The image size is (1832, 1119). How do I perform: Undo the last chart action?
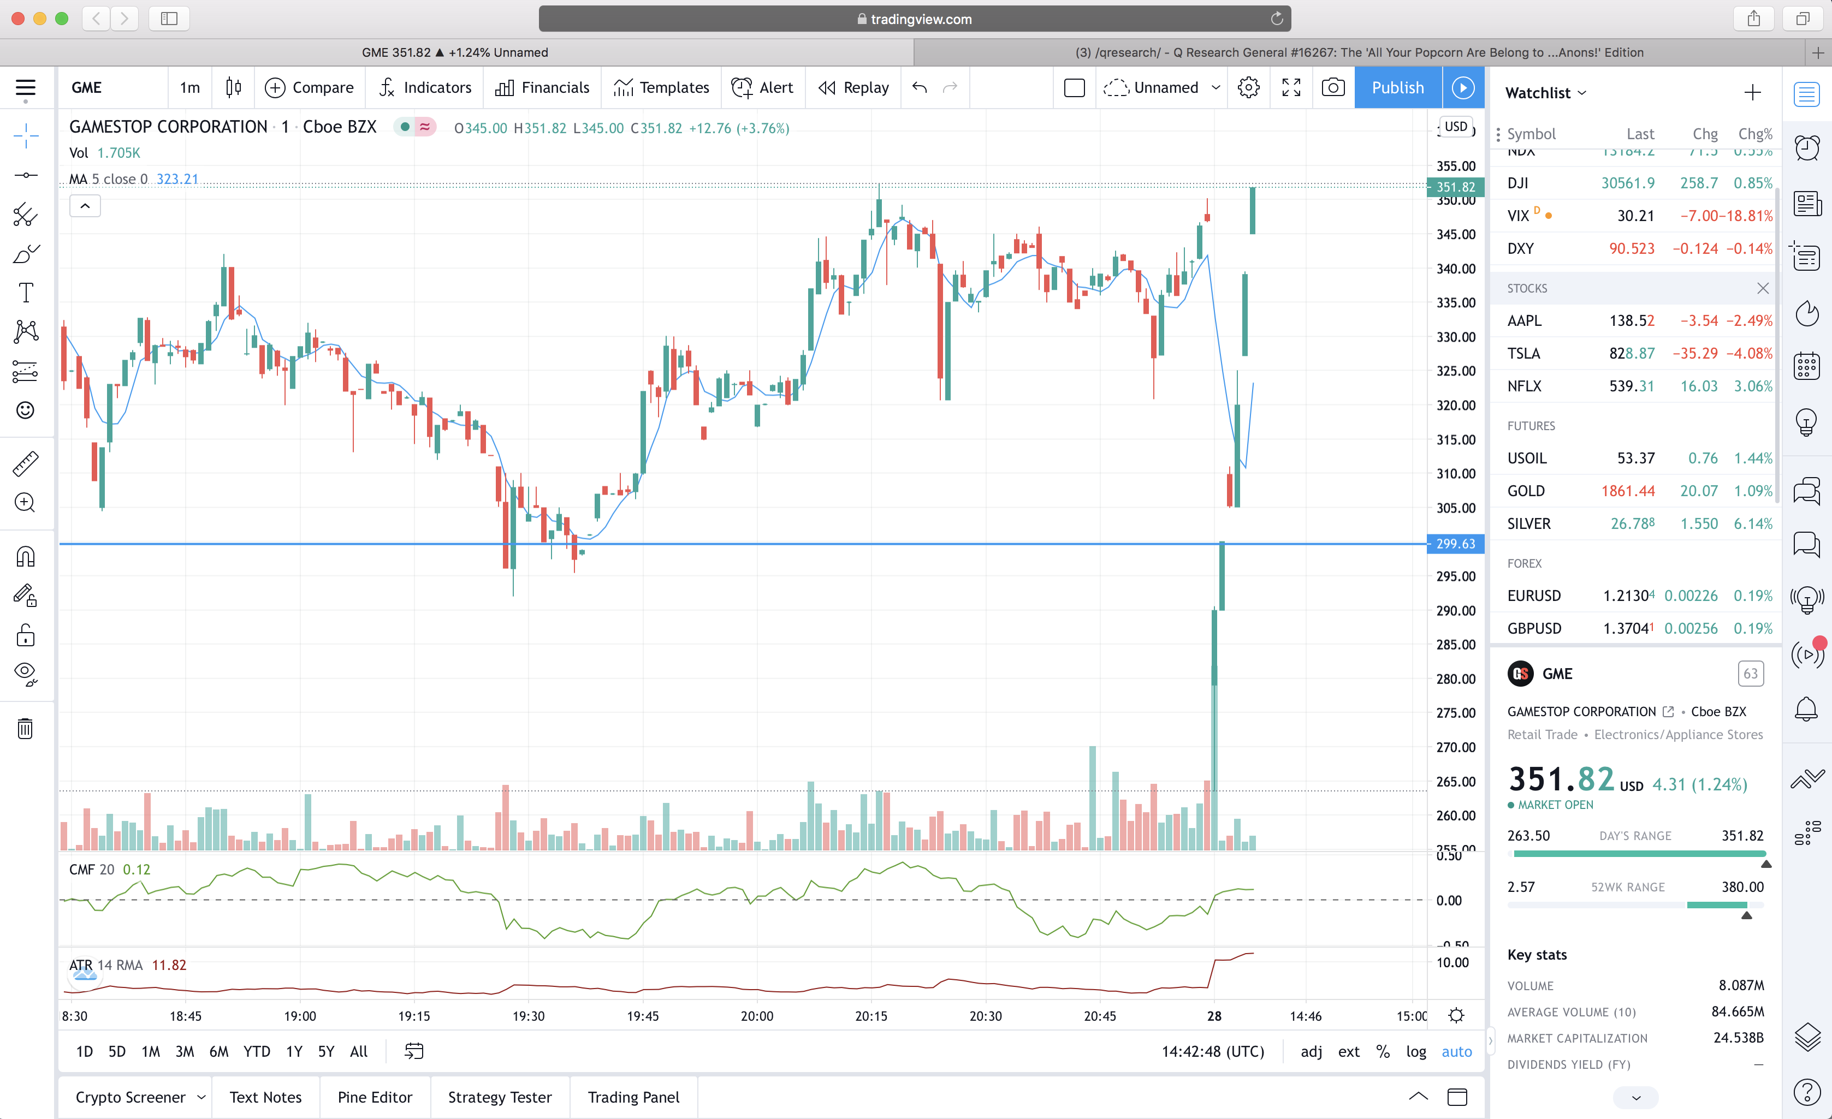(920, 88)
